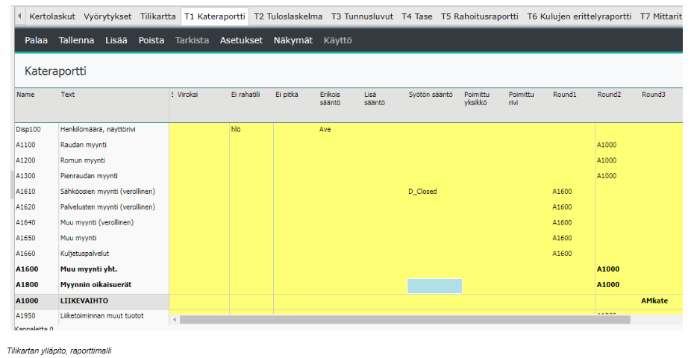Click the Poista toolbar button

coord(151,40)
